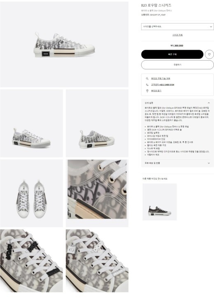214x301 pixels.
Task: Click the magnifier icon for boutique availability
Action: tap(147, 78)
